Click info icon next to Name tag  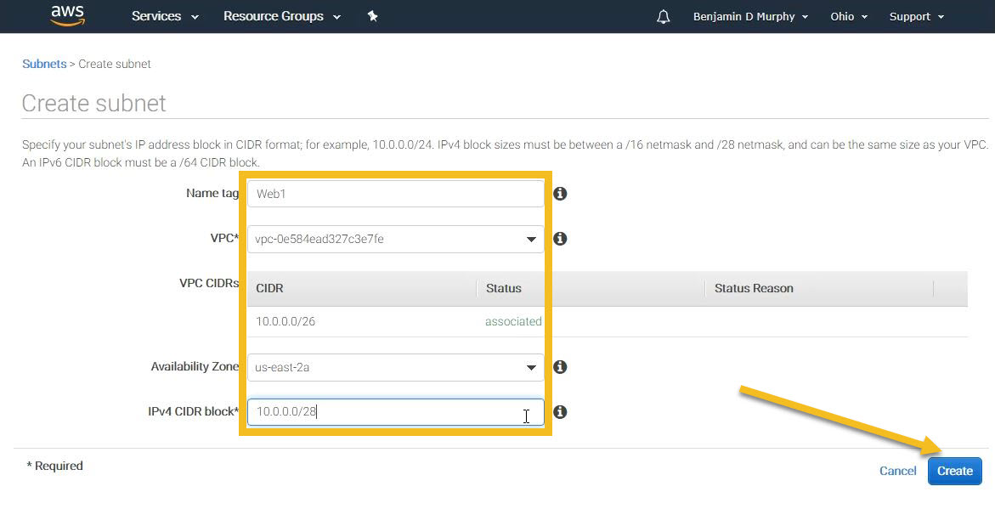560,194
